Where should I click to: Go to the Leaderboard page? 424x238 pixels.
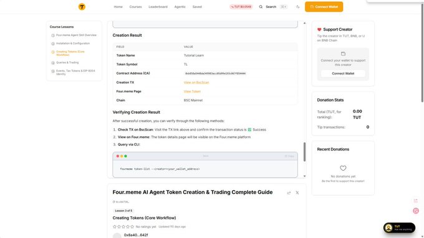158,7
